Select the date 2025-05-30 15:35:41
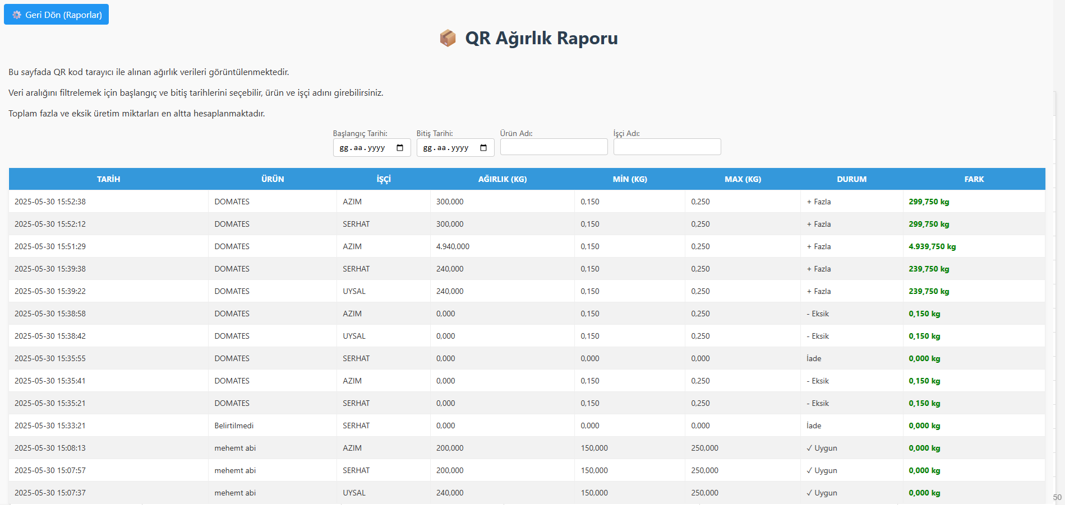Image resolution: width=1065 pixels, height=505 pixels. pyautogui.click(x=50, y=381)
